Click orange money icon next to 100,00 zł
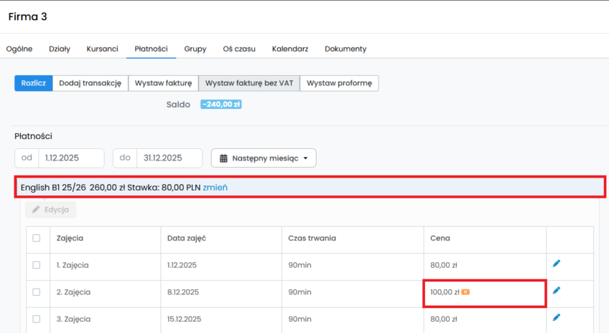The width and height of the screenshot is (609, 333). pos(466,292)
